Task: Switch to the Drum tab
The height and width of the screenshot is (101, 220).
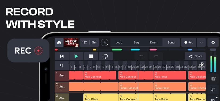Action: pyautogui.click(x=154, y=42)
